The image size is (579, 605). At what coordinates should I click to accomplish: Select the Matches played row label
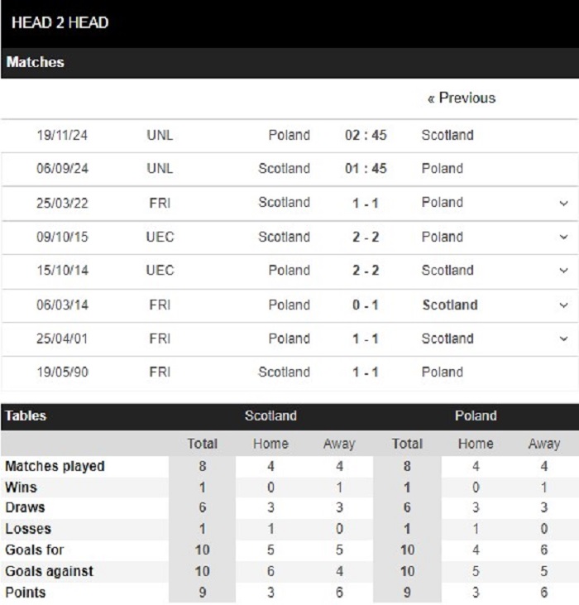pyautogui.click(x=55, y=467)
